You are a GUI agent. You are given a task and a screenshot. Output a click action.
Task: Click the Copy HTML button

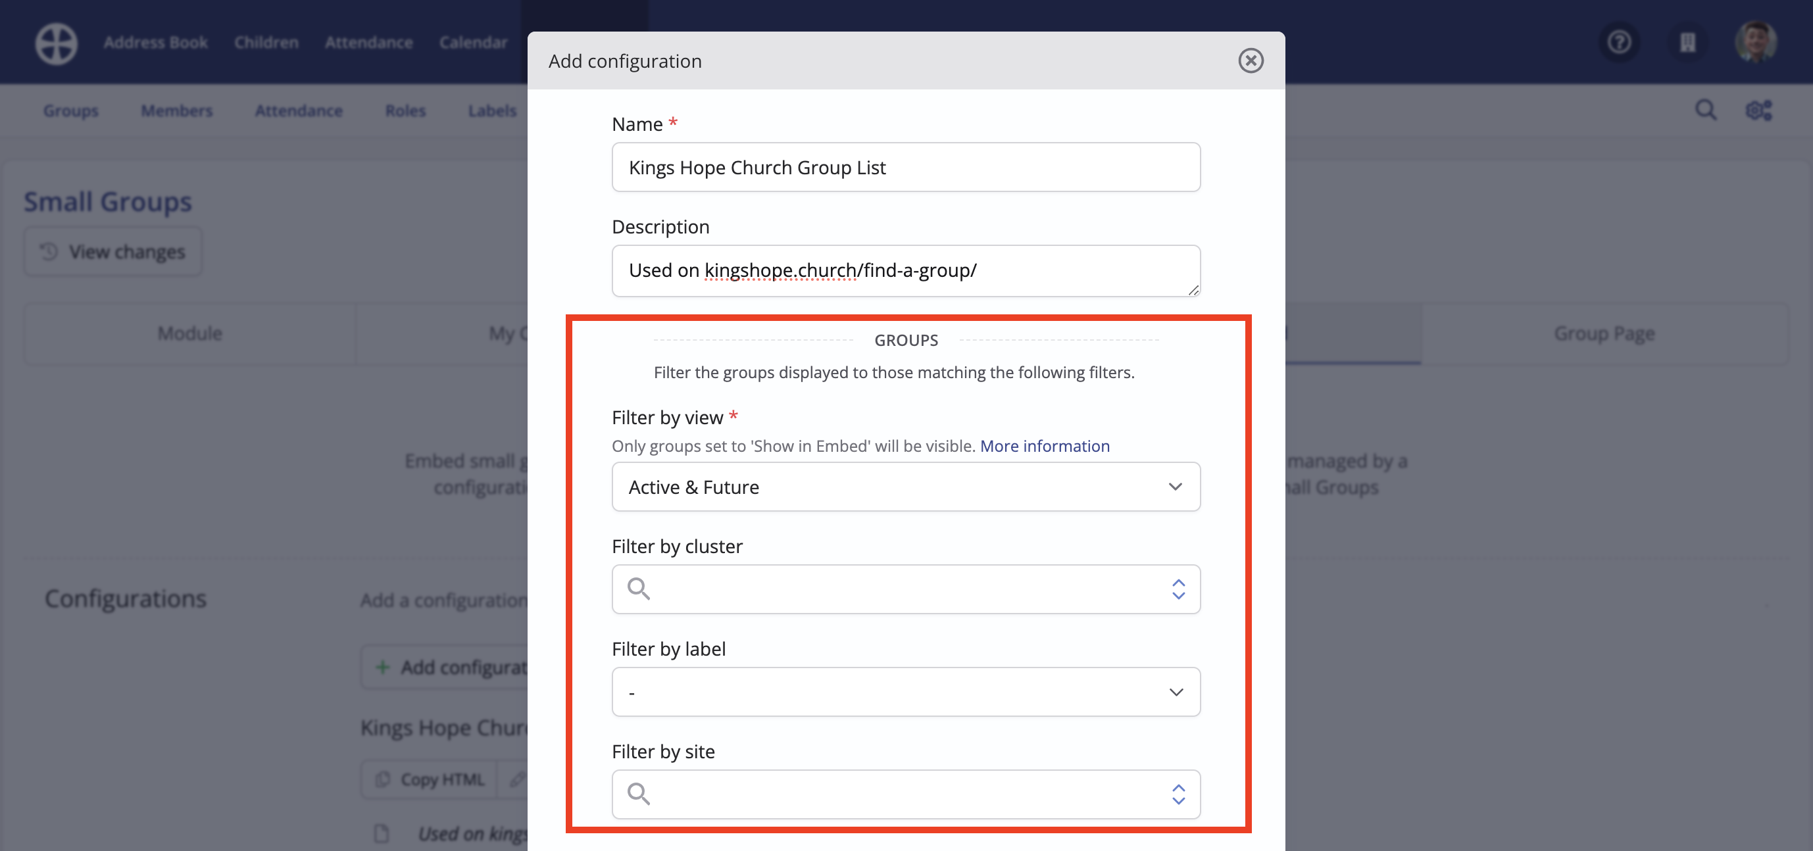click(429, 779)
